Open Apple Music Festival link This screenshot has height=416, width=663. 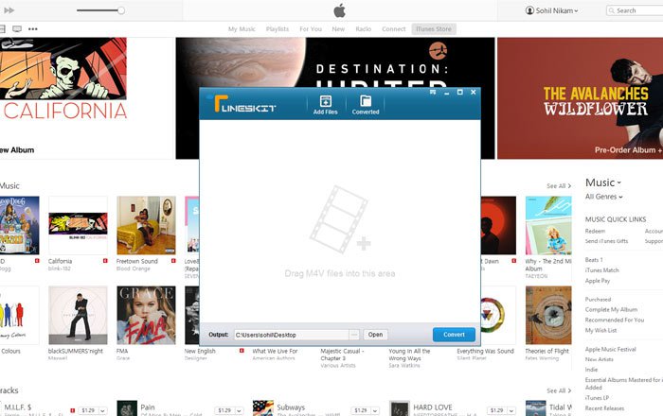611,349
